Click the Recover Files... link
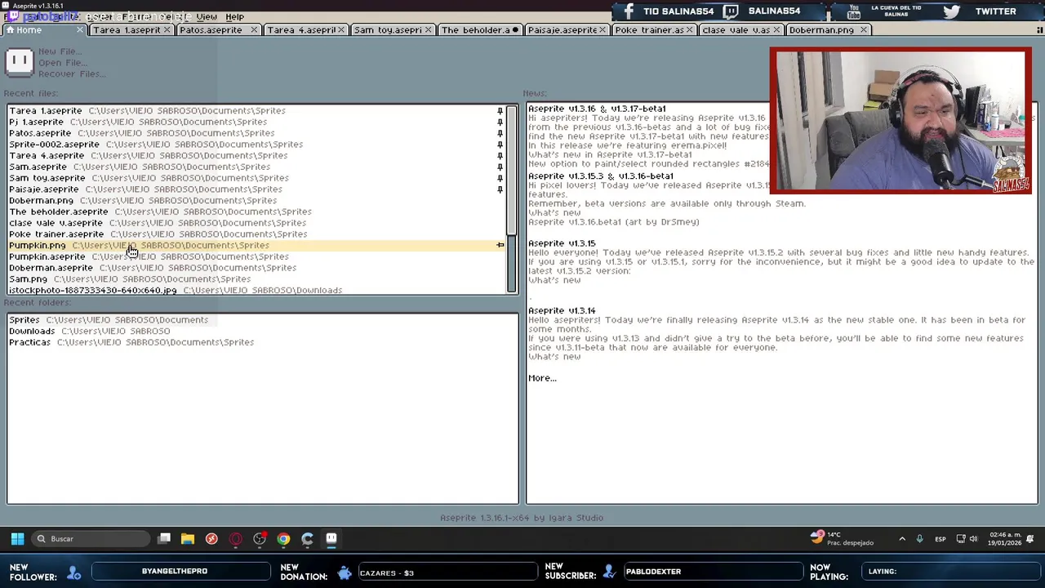Viewport: 1045px width, 588px height. point(72,74)
